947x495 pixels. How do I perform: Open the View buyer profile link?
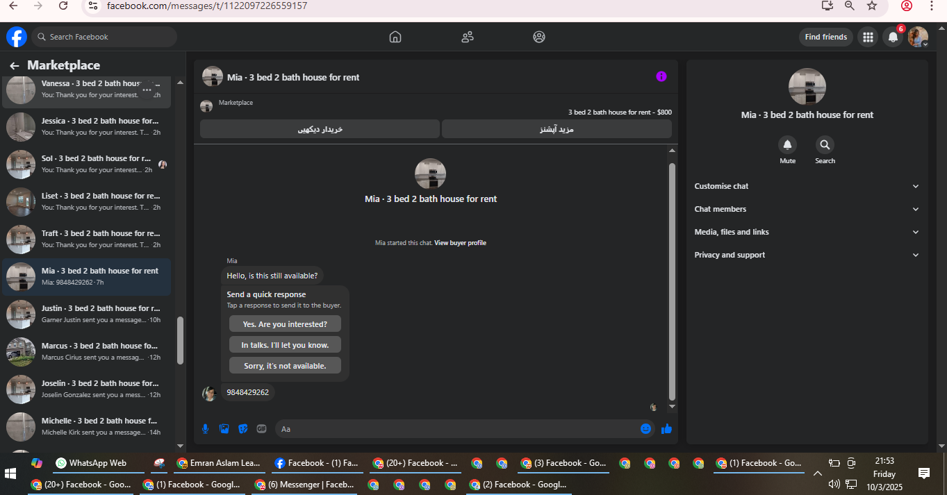click(460, 243)
